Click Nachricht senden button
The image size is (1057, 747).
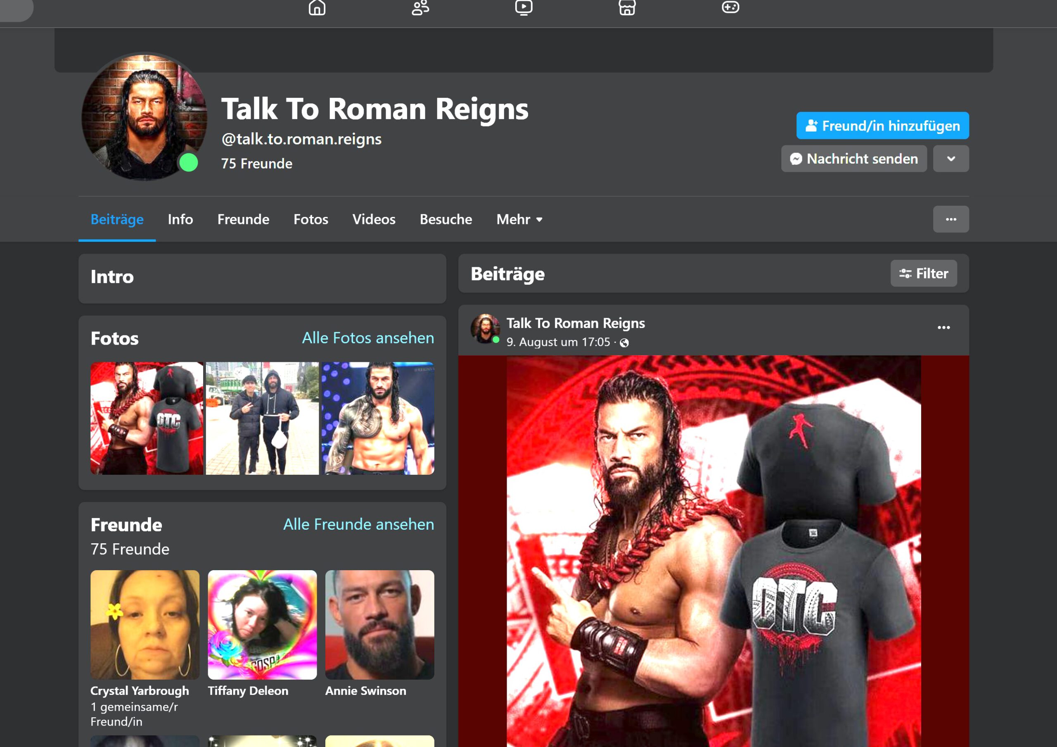pos(853,159)
